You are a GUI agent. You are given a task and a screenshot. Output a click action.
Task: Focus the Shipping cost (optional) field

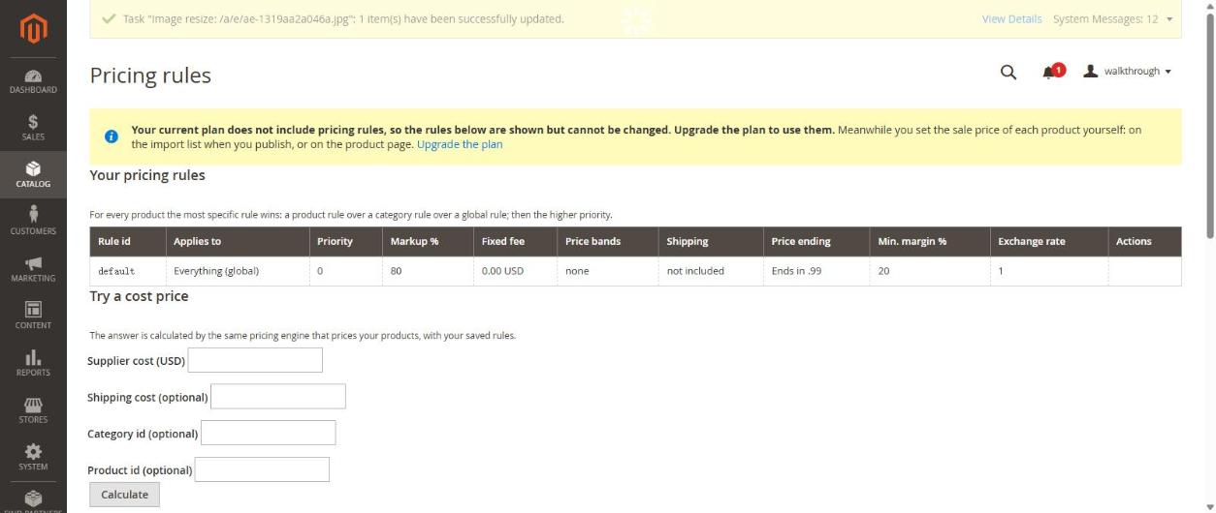click(x=278, y=397)
